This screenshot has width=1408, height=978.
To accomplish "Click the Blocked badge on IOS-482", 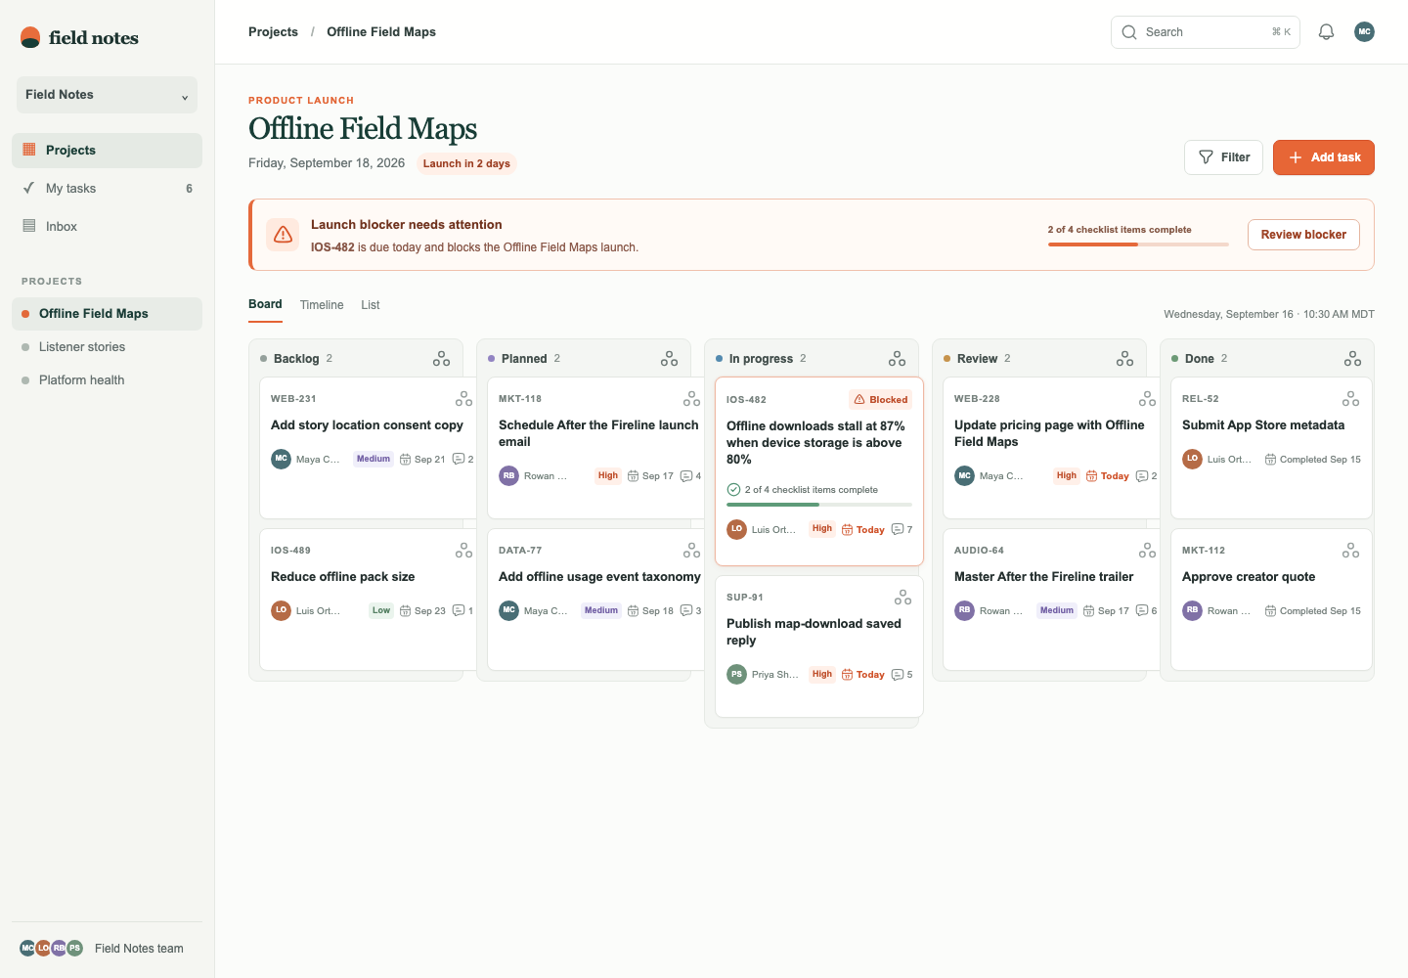I will click(880, 400).
